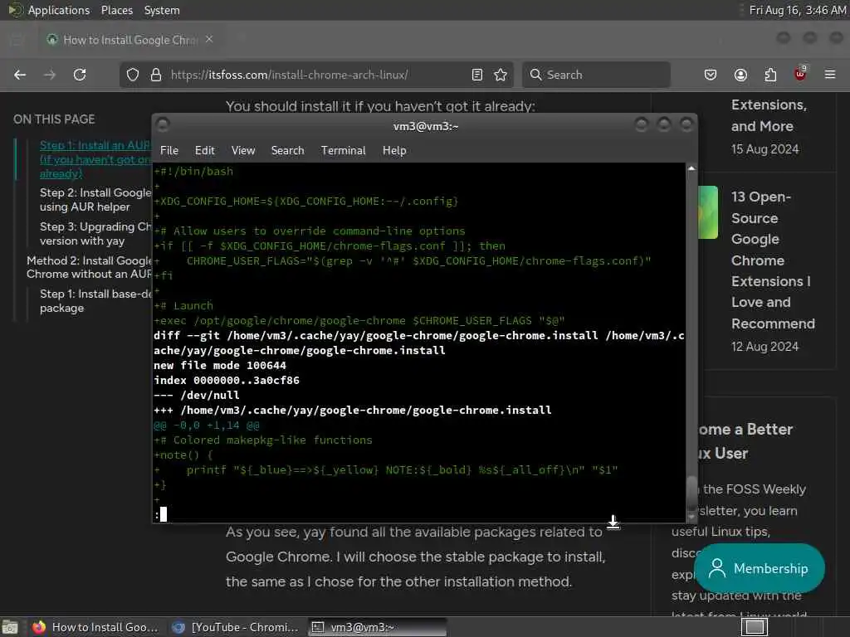
Task: Click the Step 1: Install an AUR link
Action: click(x=95, y=159)
